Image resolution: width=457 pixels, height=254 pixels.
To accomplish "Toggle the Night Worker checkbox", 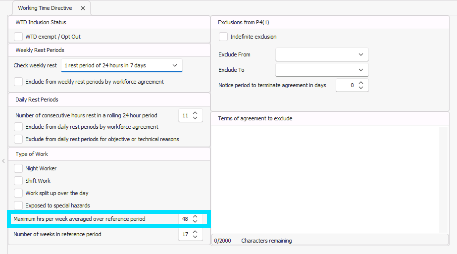I will 18,168.
